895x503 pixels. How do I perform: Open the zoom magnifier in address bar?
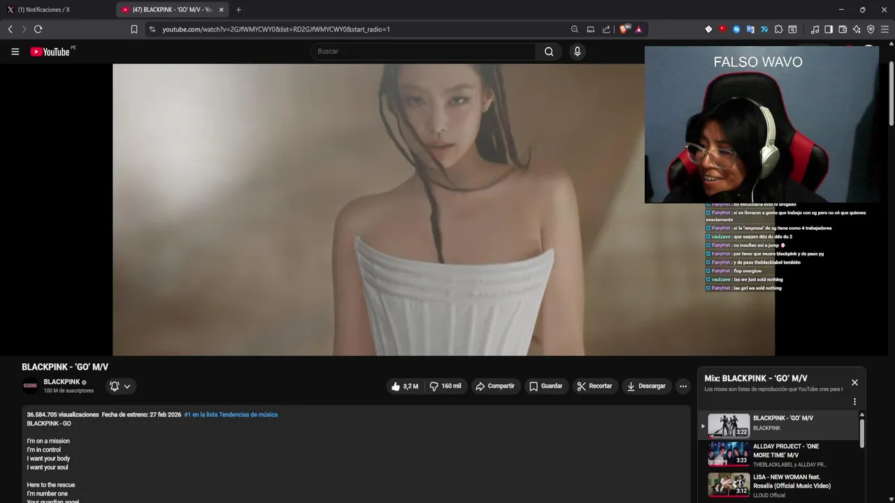point(575,29)
